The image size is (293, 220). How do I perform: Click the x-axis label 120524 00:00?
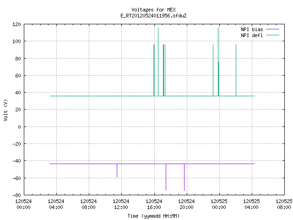(x=23, y=204)
